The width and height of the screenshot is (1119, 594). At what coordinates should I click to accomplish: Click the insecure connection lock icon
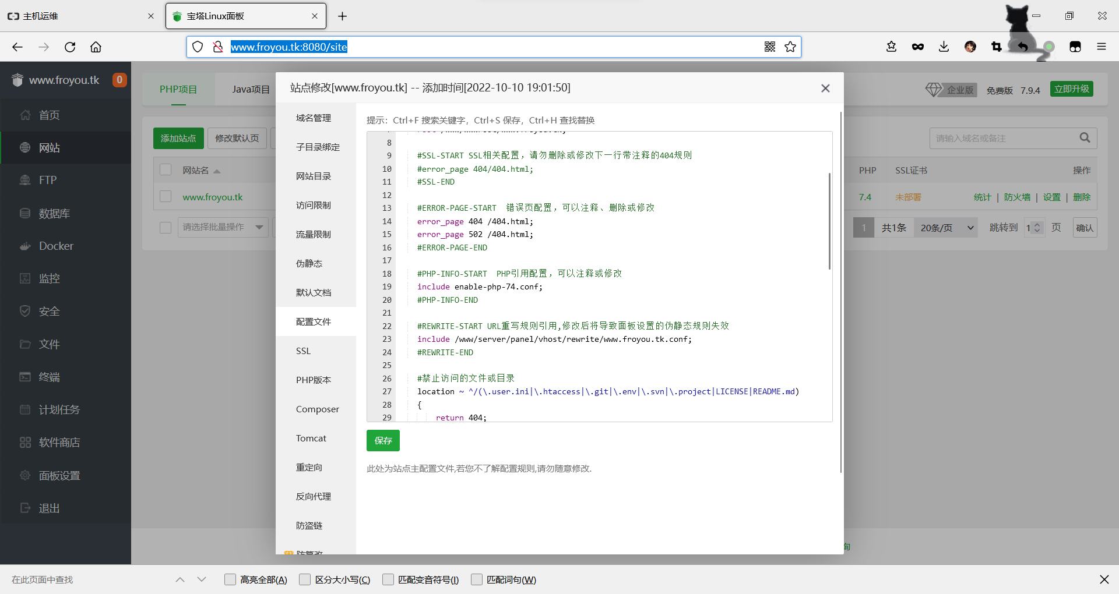coord(218,47)
